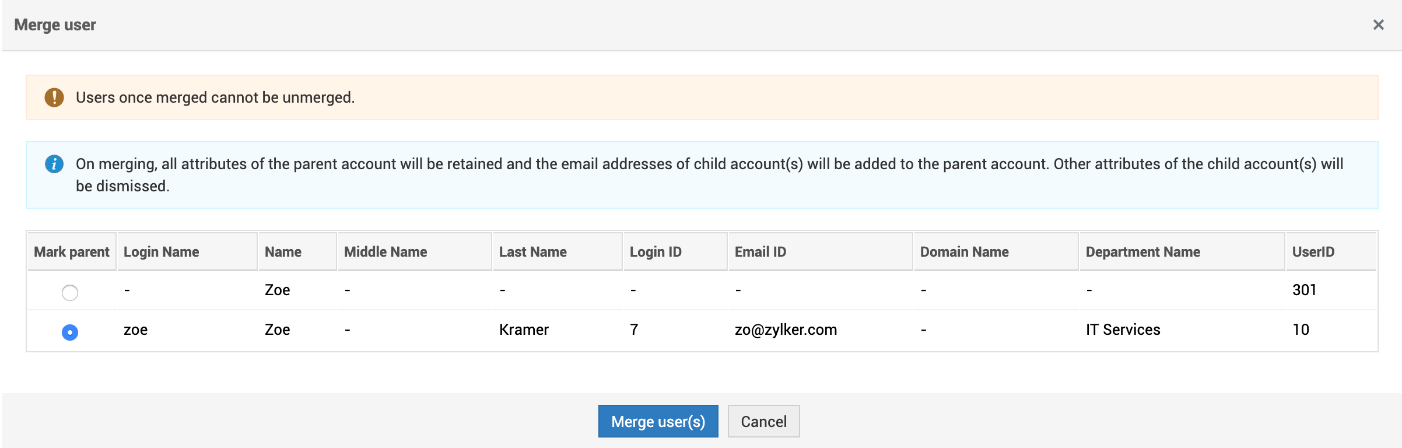Click the zo@zylker.com email cell
The image size is (1402, 448).
pos(786,330)
